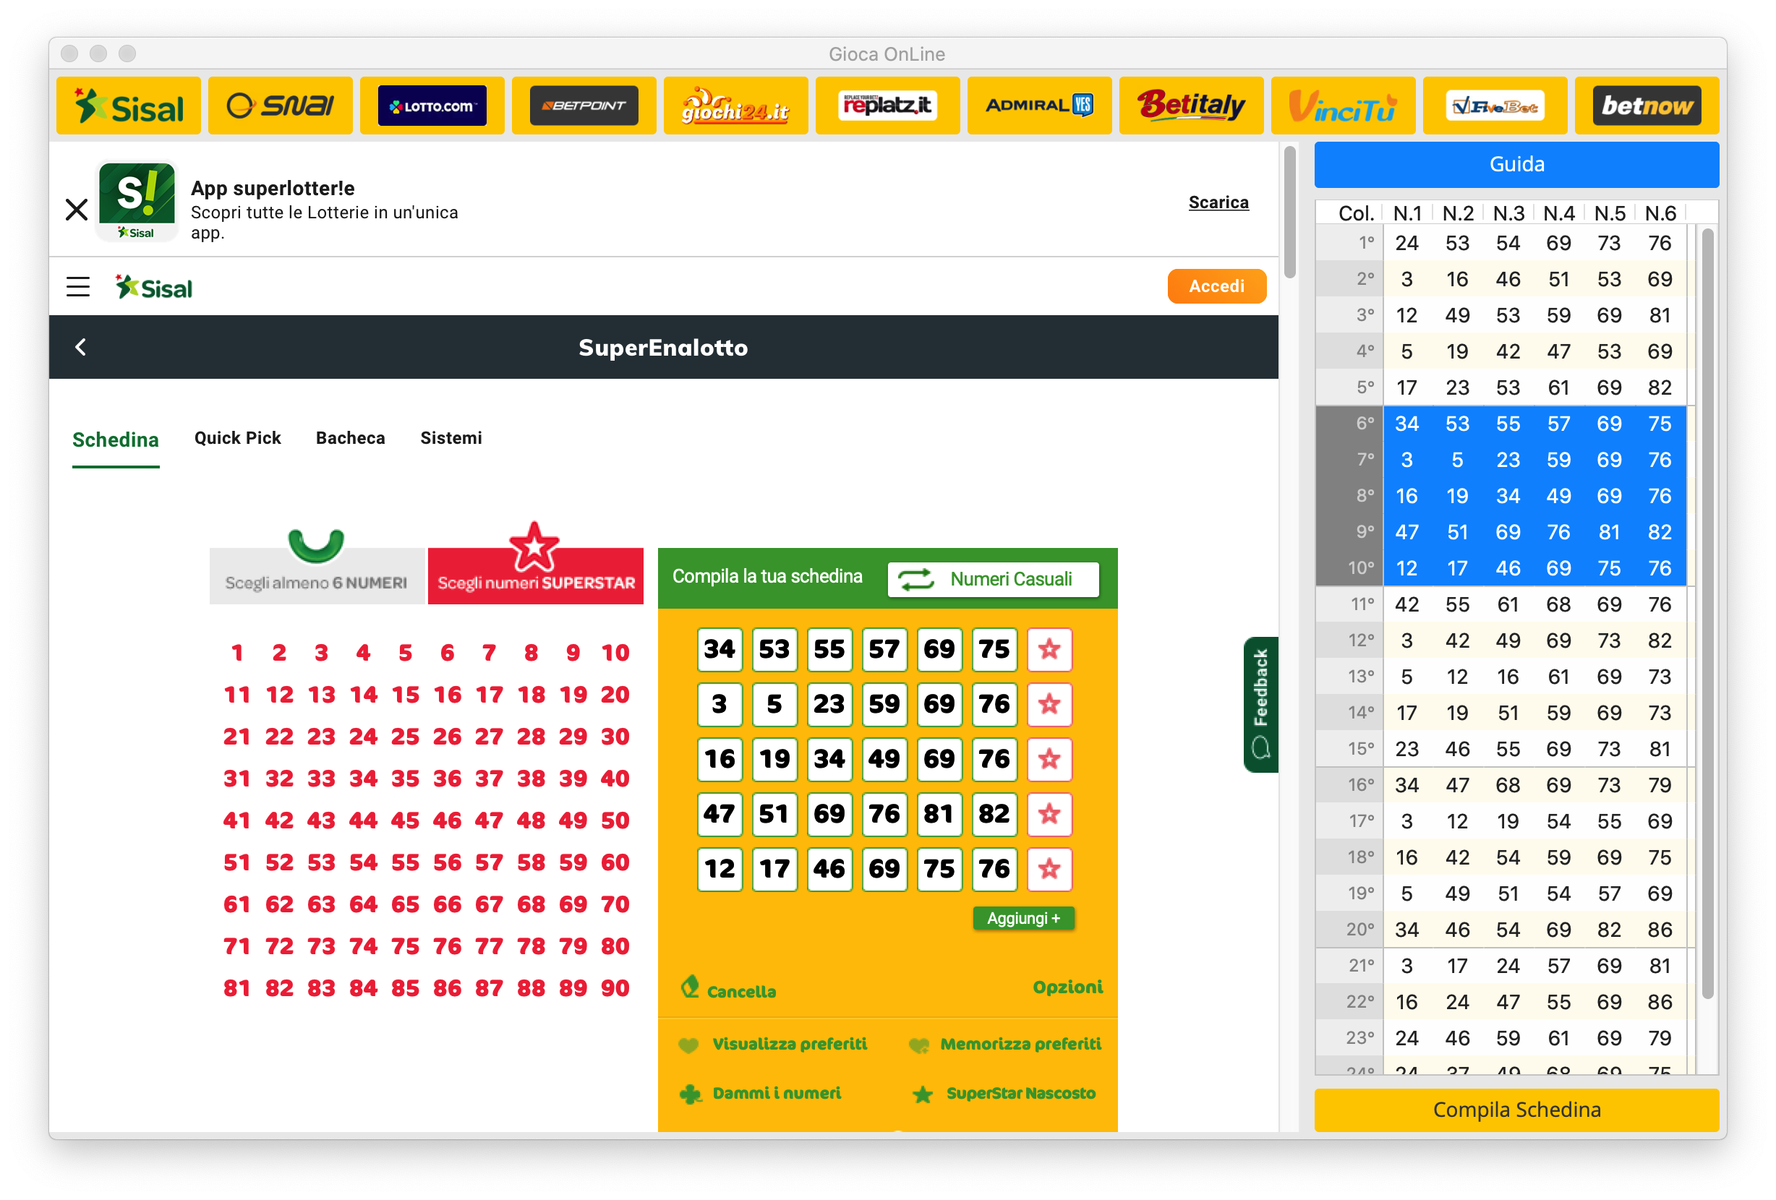This screenshot has height=1200, width=1776.
Task: Toggle SuperStar for the row starting with 47
Action: (1049, 814)
